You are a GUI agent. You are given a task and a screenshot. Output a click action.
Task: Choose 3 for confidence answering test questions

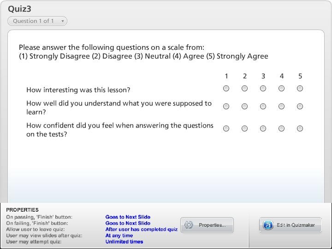(263, 129)
